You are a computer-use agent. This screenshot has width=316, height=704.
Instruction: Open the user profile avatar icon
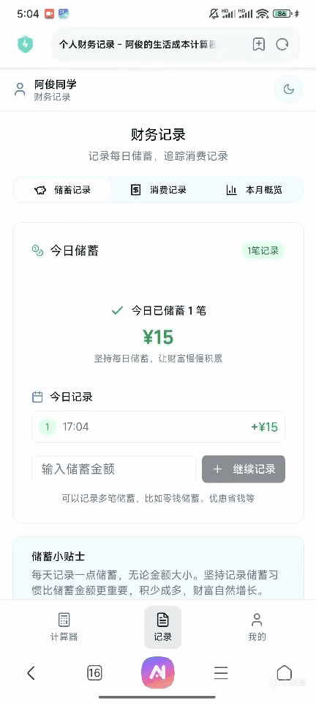pos(20,89)
